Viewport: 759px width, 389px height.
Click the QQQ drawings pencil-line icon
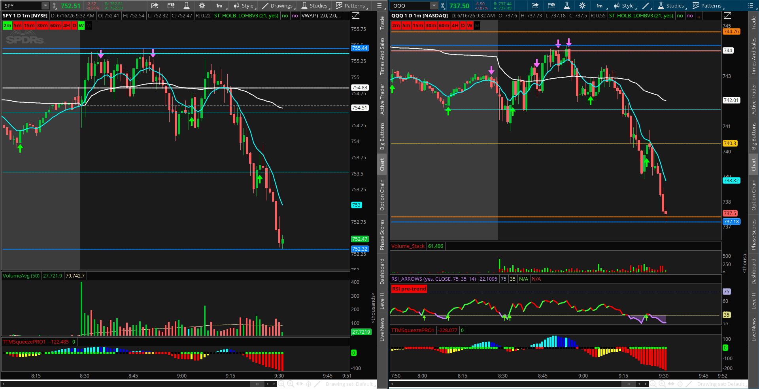[x=646, y=6]
